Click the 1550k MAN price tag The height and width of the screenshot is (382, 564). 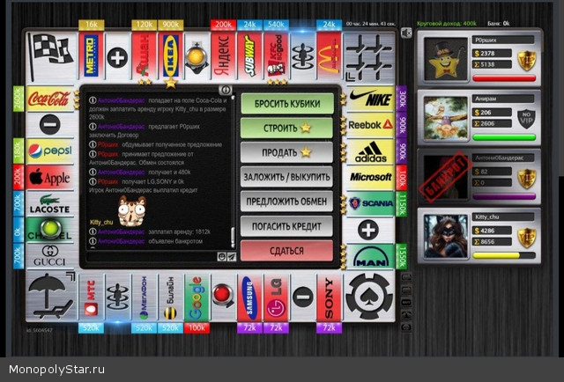tap(402, 257)
